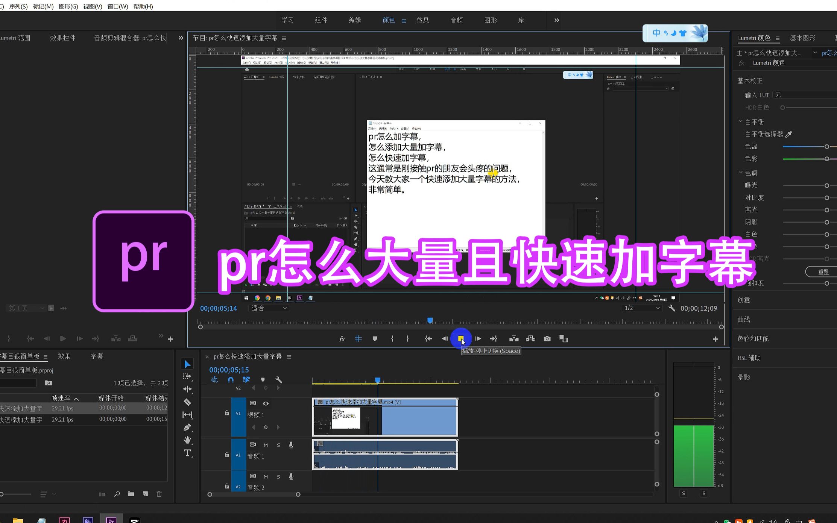Add marker in timeline panel
This screenshot has height=523, width=837.
263,380
